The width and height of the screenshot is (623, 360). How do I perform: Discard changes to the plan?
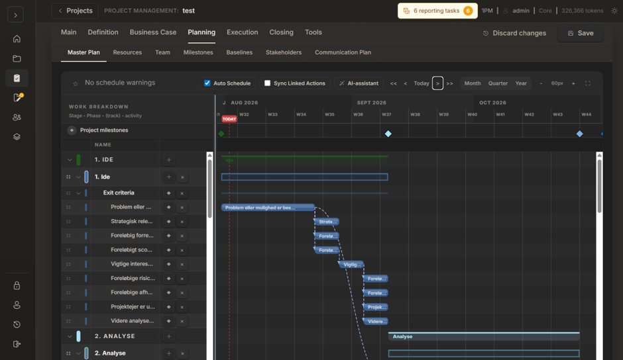pos(514,33)
